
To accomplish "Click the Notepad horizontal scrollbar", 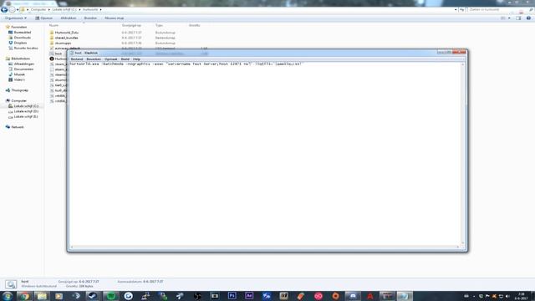I will tap(265, 247).
